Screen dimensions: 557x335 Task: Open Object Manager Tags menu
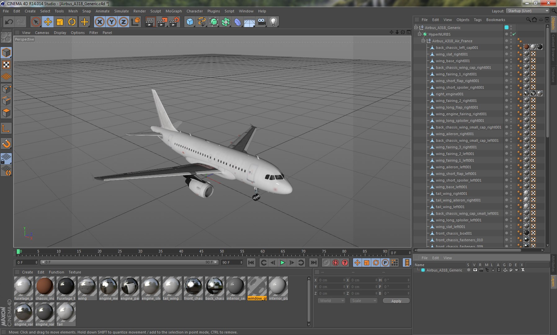[x=478, y=20]
